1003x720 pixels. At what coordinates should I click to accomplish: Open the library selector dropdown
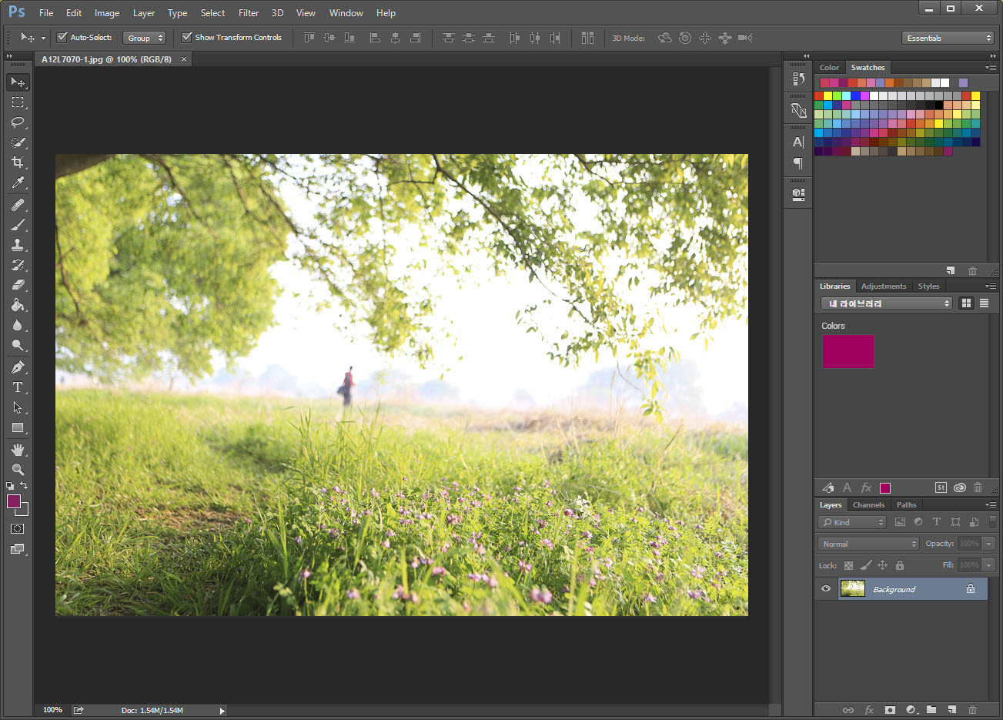click(x=887, y=303)
